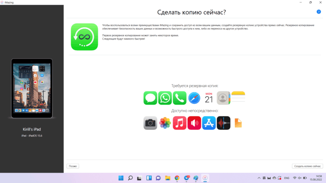The height and width of the screenshot is (183, 326).
Task: Click the green Phone icon
Action: 180,98
